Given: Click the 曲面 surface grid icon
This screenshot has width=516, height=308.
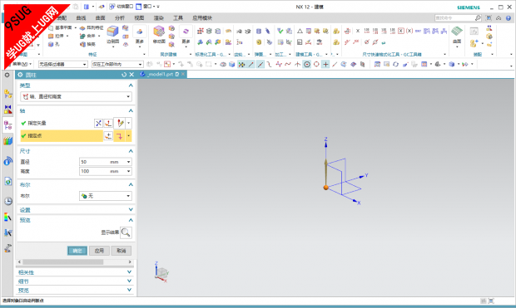Looking at the screenshot, I should point(457,32).
